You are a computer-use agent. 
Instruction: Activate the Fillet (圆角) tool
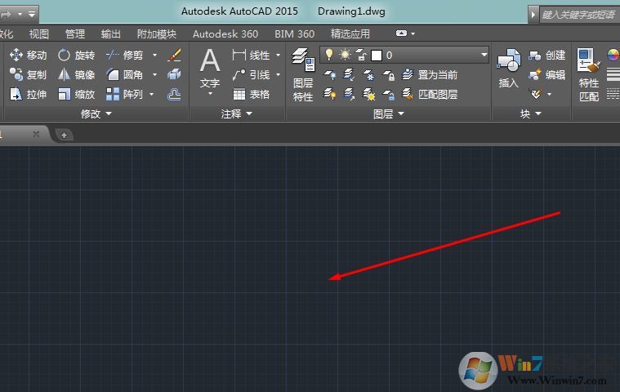tap(124, 74)
